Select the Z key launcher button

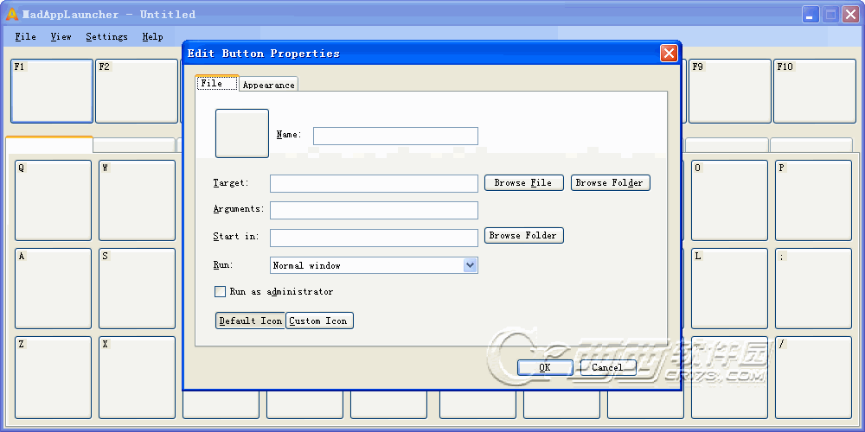click(53, 378)
